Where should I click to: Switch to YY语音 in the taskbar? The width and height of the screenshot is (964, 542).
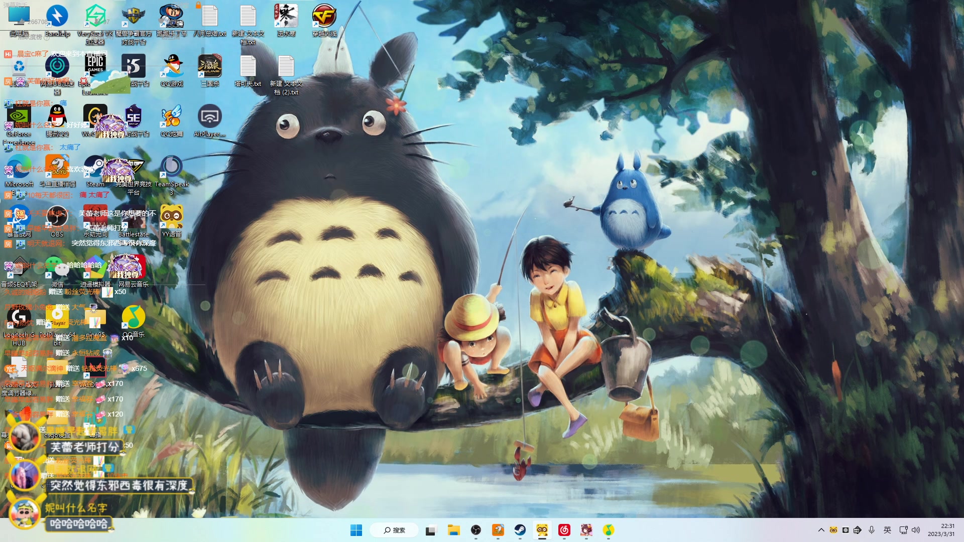point(542,530)
